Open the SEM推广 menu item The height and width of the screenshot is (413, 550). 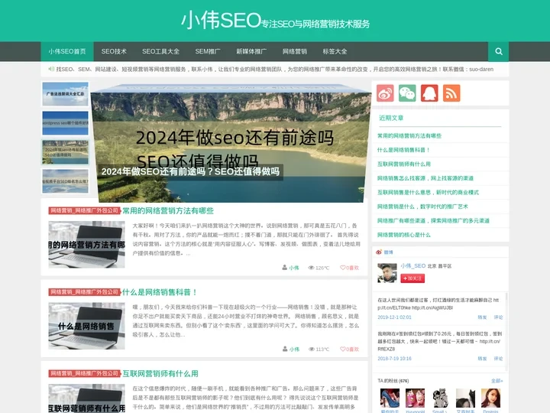coord(208,52)
